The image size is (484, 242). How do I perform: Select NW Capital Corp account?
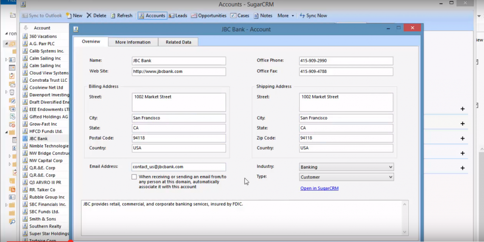click(x=46, y=161)
